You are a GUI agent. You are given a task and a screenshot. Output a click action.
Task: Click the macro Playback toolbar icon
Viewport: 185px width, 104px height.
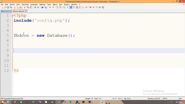click(x=97, y=8)
